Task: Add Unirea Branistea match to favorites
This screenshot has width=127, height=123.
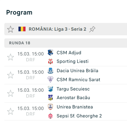Action: 10,111
